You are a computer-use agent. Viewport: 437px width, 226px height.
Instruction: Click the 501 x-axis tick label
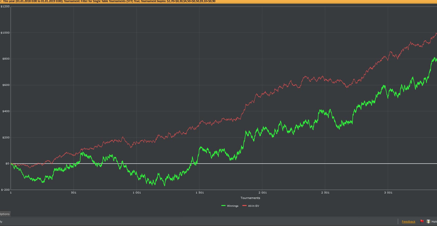pos(74,193)
